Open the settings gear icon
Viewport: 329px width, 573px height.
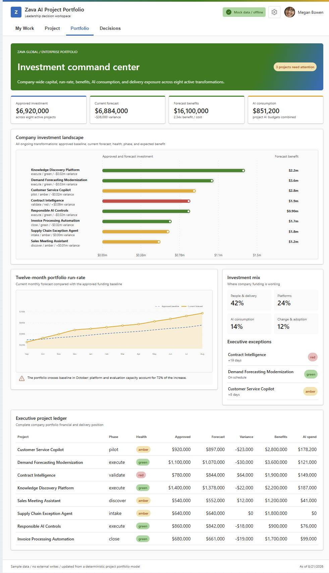tap(274, 12)
